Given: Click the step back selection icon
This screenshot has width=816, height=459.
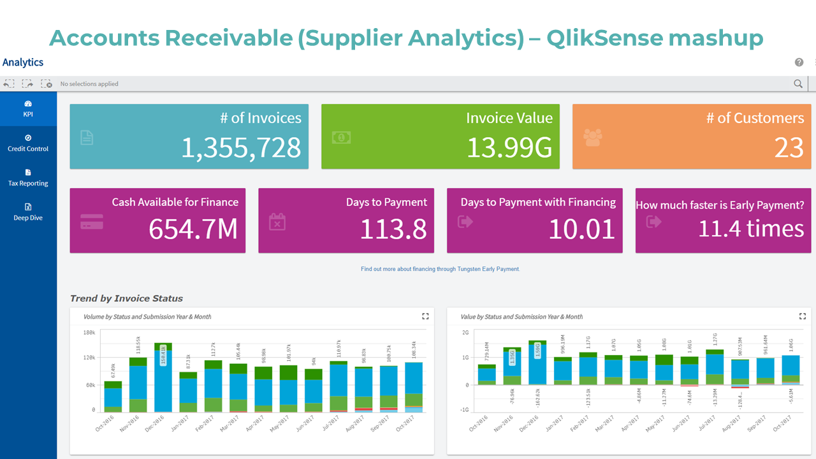Looking at the screenshot, I should tap(9, 84).
